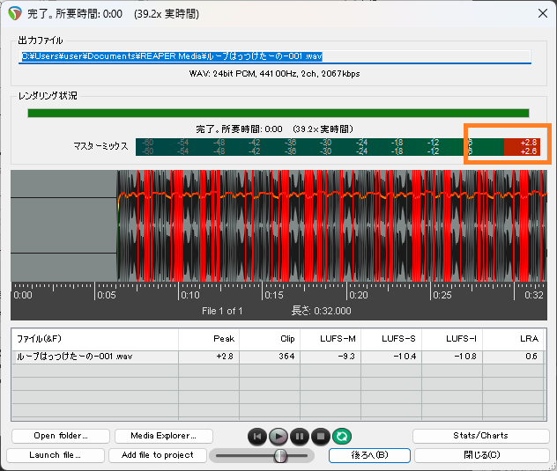Click the REAPER icon in title bar

[x=14, y=14]
